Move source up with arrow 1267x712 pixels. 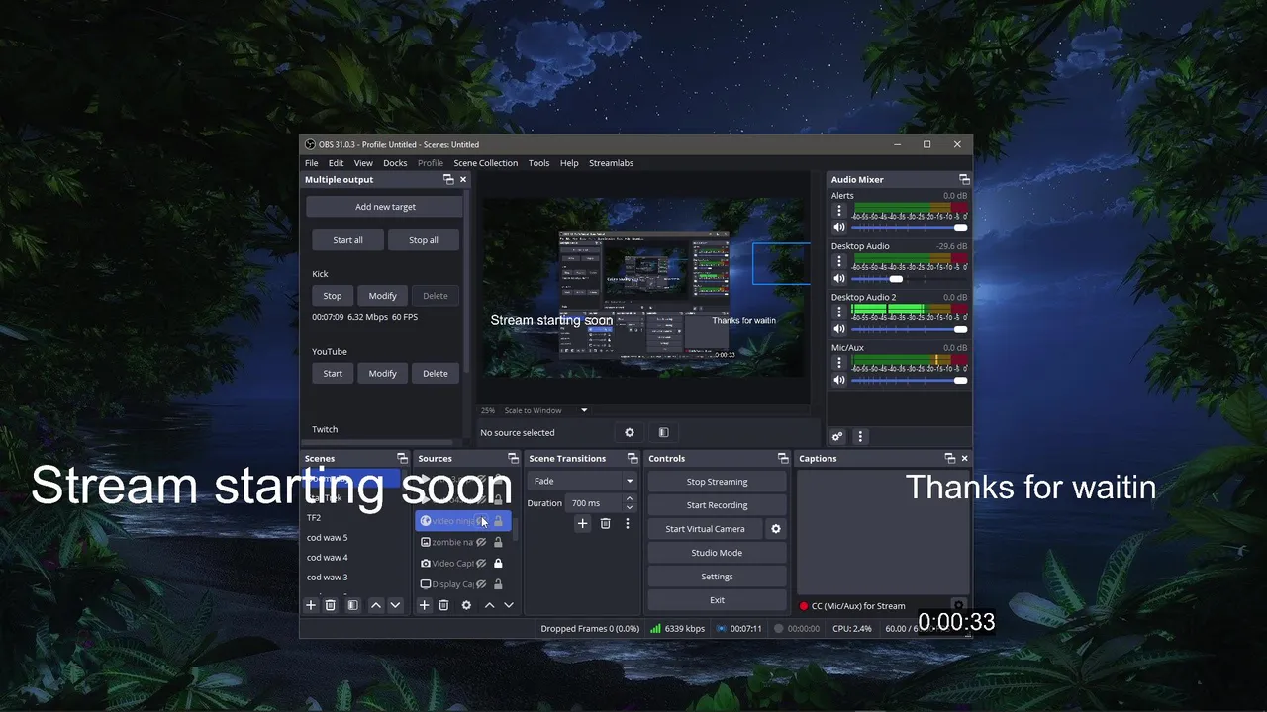click(489, 605)
